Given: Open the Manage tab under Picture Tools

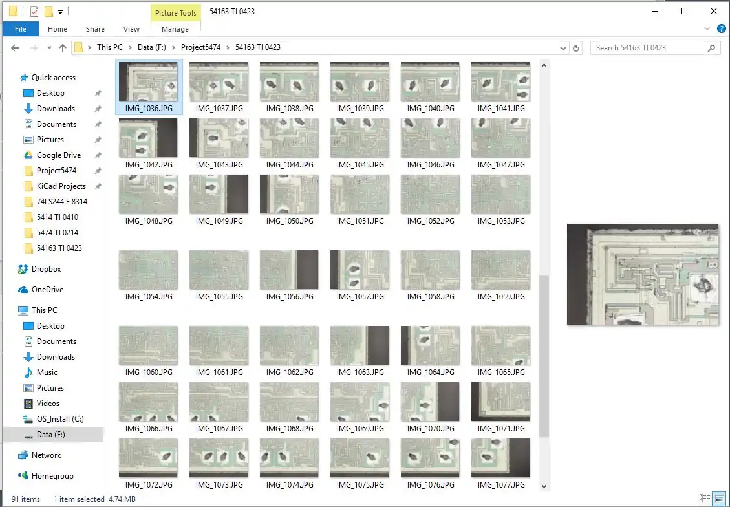Looking at the screenshot, I should [x=175, y=29].
